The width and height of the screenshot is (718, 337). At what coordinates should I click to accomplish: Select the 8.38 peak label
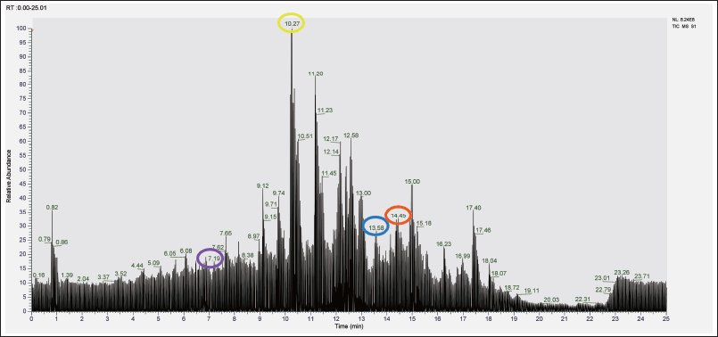247,255
